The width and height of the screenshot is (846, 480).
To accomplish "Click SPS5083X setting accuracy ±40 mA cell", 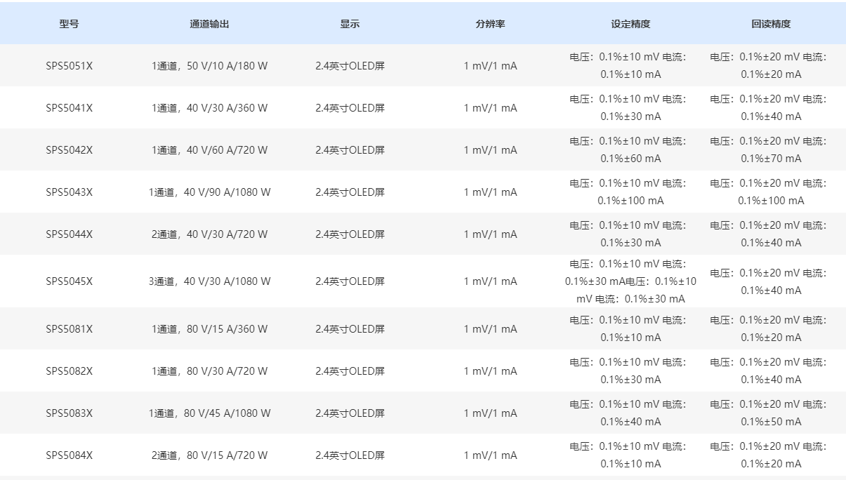I will click(x=630, y=413).
